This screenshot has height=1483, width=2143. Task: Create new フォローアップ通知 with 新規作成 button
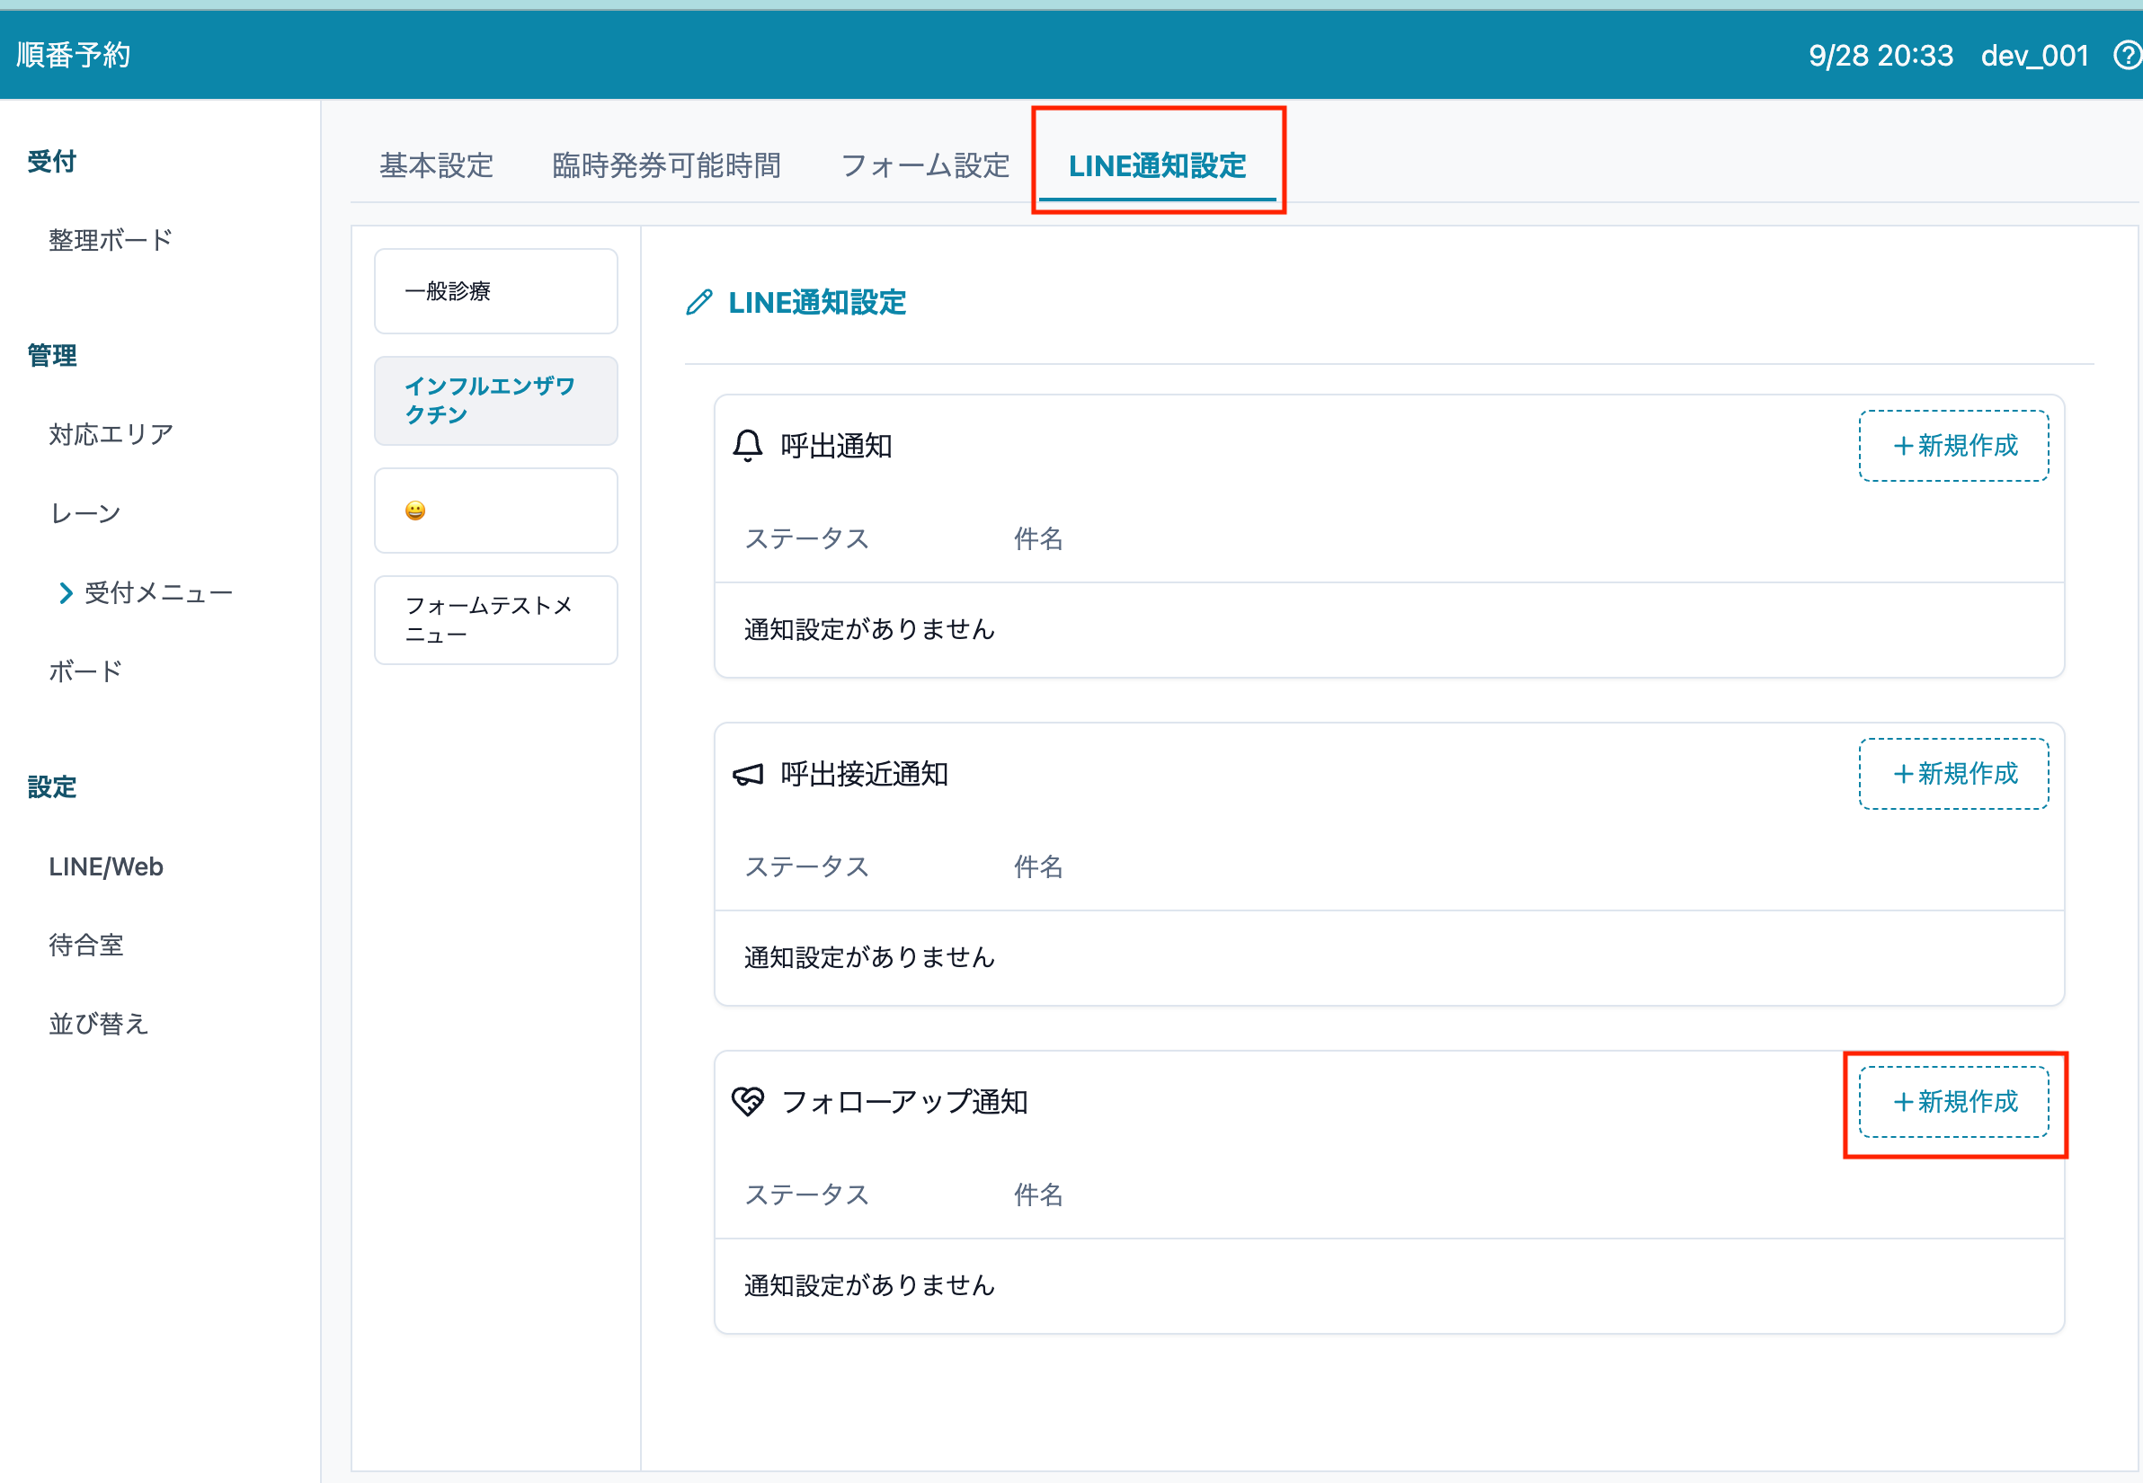[1953, 1102]
